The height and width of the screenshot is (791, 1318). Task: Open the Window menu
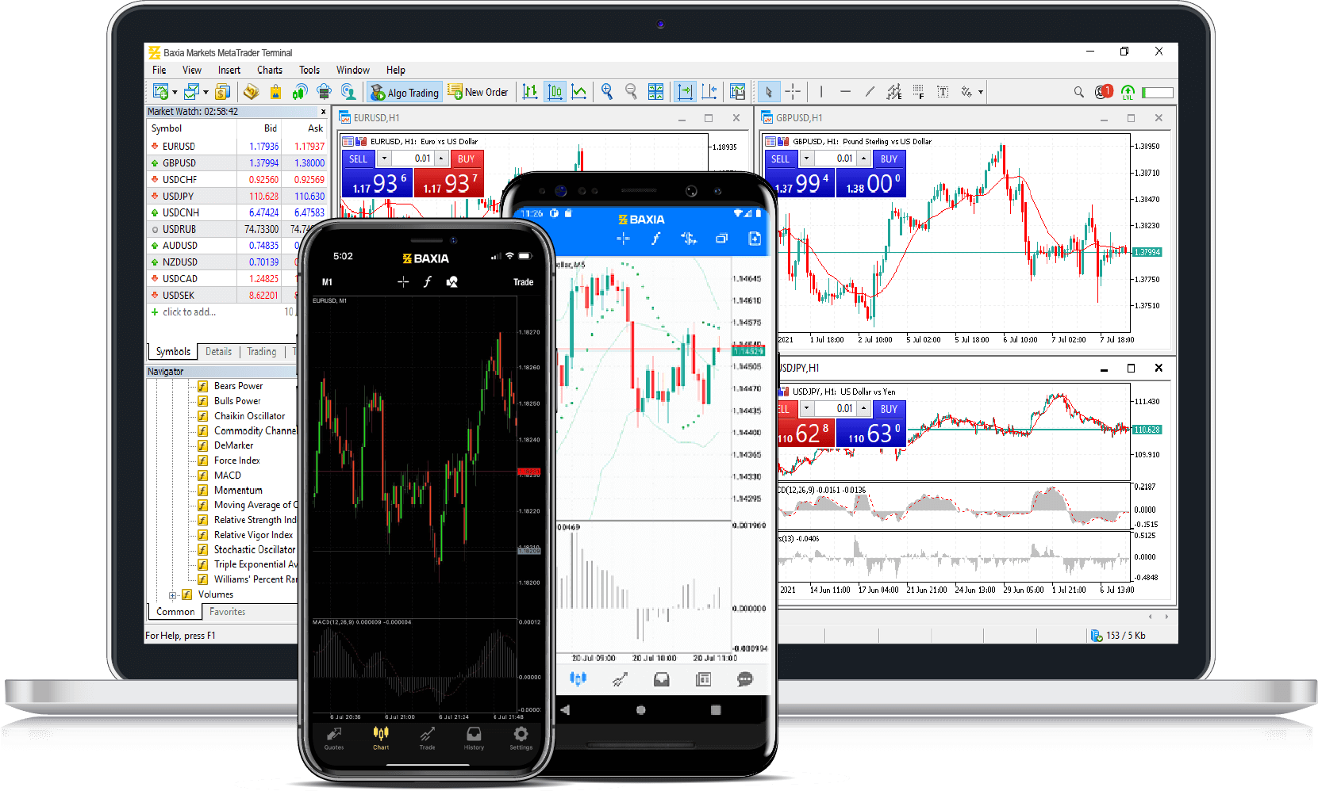point(353,70)
